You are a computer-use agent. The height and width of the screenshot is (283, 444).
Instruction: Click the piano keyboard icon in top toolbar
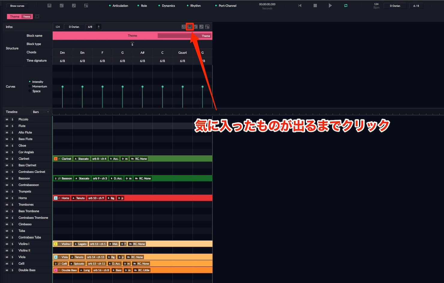49,6
